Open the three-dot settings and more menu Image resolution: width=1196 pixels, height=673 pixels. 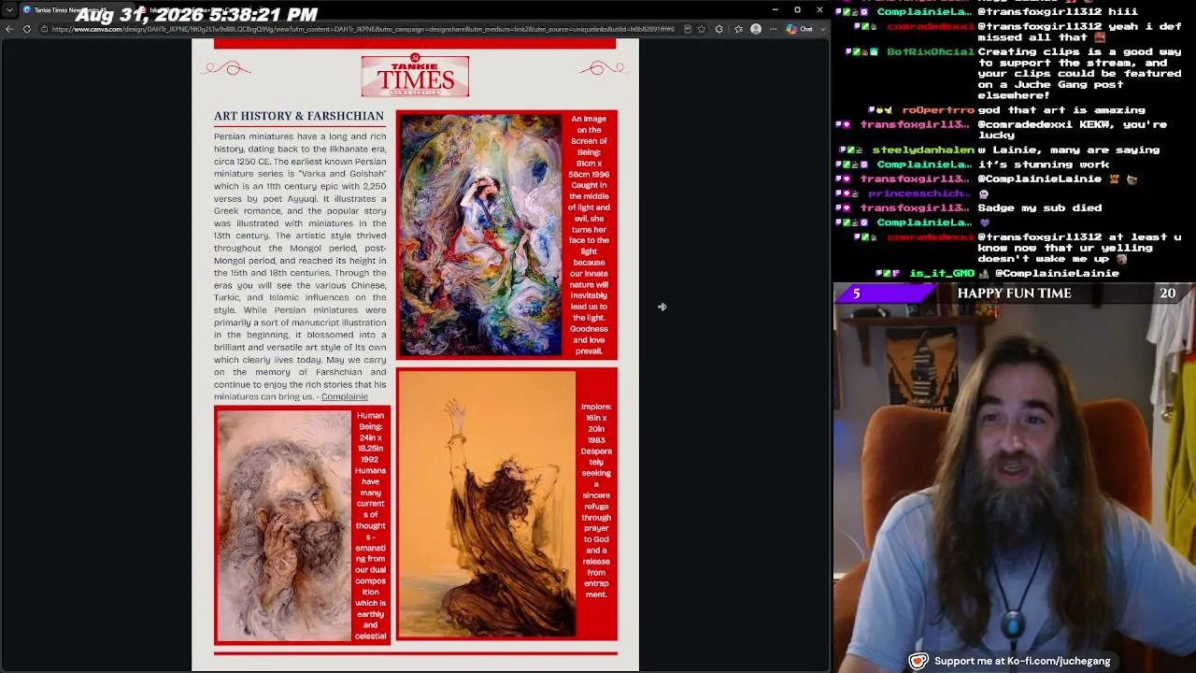click(x=773, y=29)
